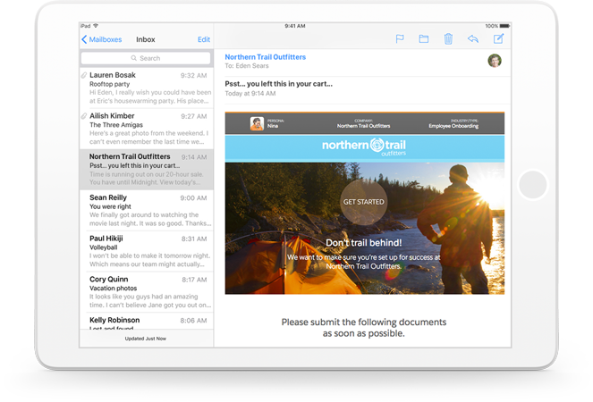Open Paul Hikiji's Volleyball email
Screen dimensions: 593x402
point(147,251)
